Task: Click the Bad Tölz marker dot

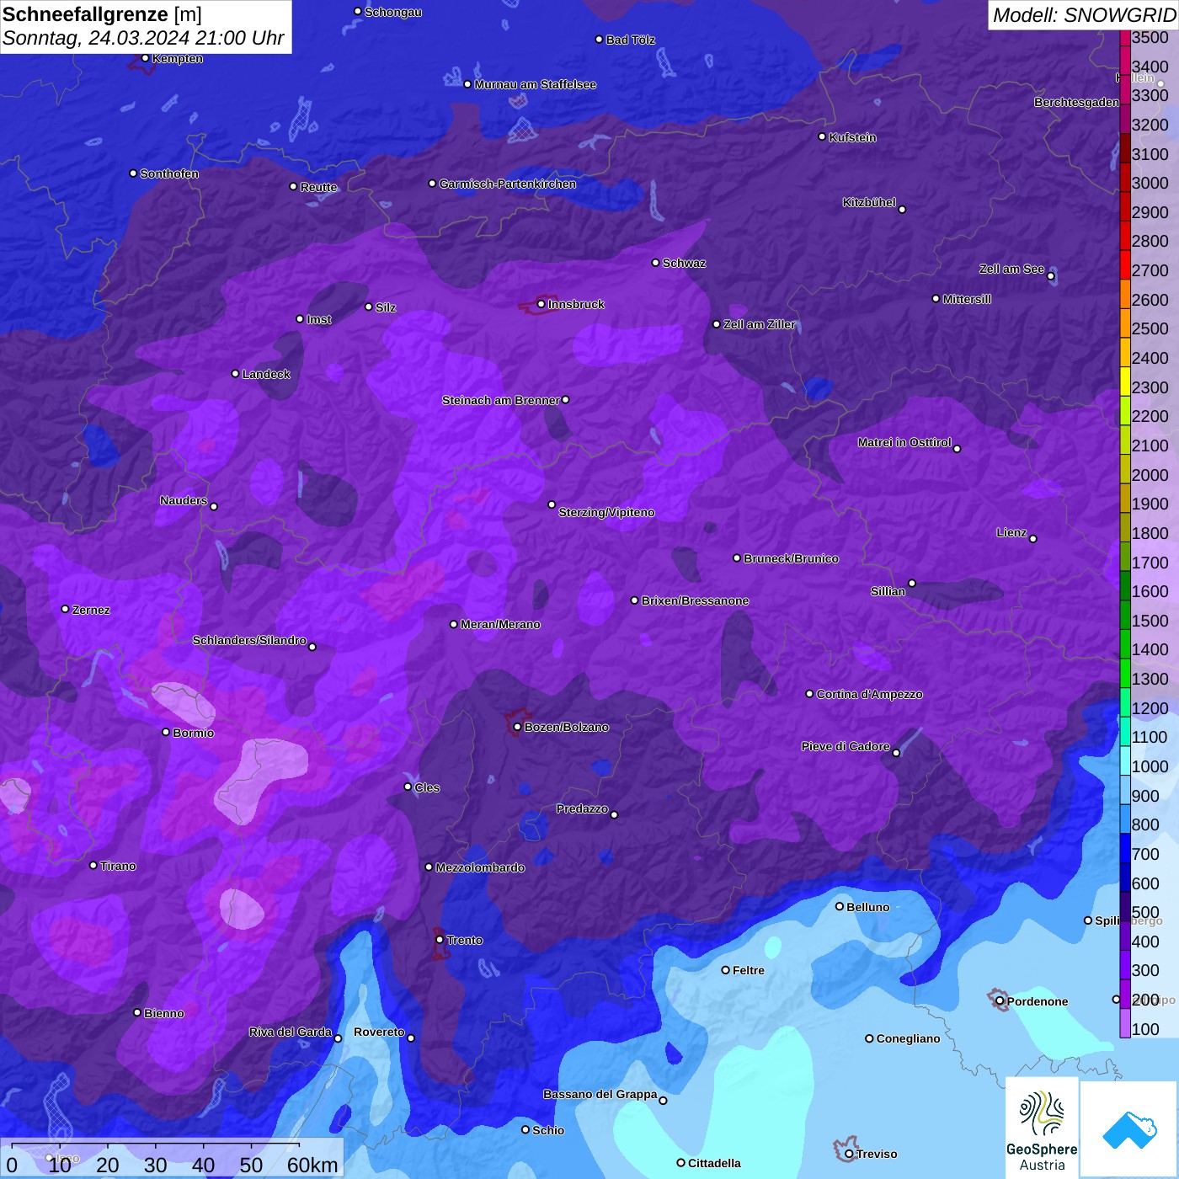Action: click(x=600, y=39)
